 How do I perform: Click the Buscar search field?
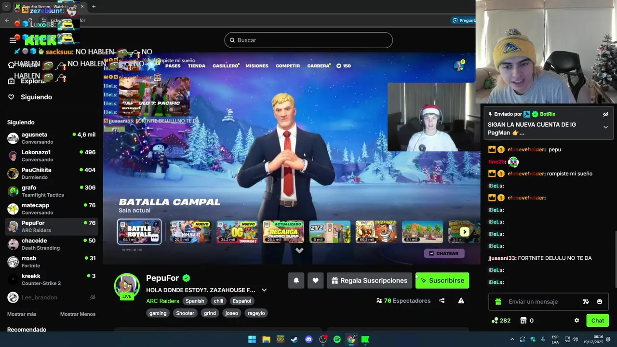coord(308,40)
